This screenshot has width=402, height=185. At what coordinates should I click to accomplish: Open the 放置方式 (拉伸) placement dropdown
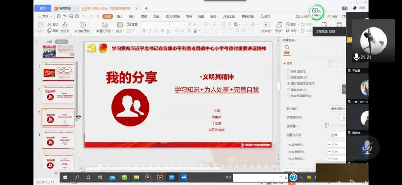(337, 135)
